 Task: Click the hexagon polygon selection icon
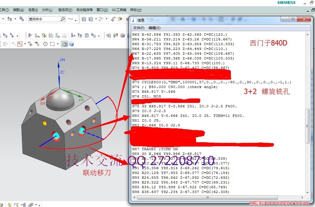(x=45, y=44)
